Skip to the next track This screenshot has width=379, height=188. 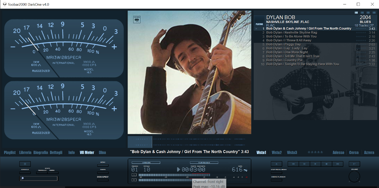tap(338, 164)
